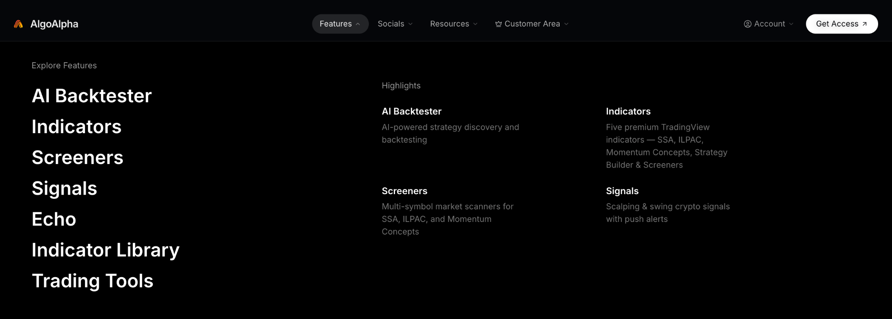Image resolution: width=892 pixels, height=319 pixels.
Task: Open AI Backtester from Explore Features list
Action: (x=91, y=96)
